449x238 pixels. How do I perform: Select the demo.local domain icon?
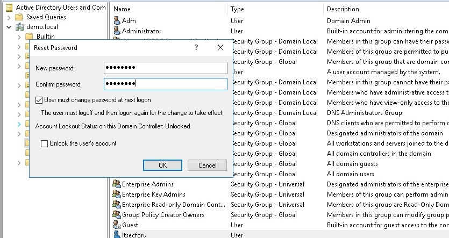20,27
